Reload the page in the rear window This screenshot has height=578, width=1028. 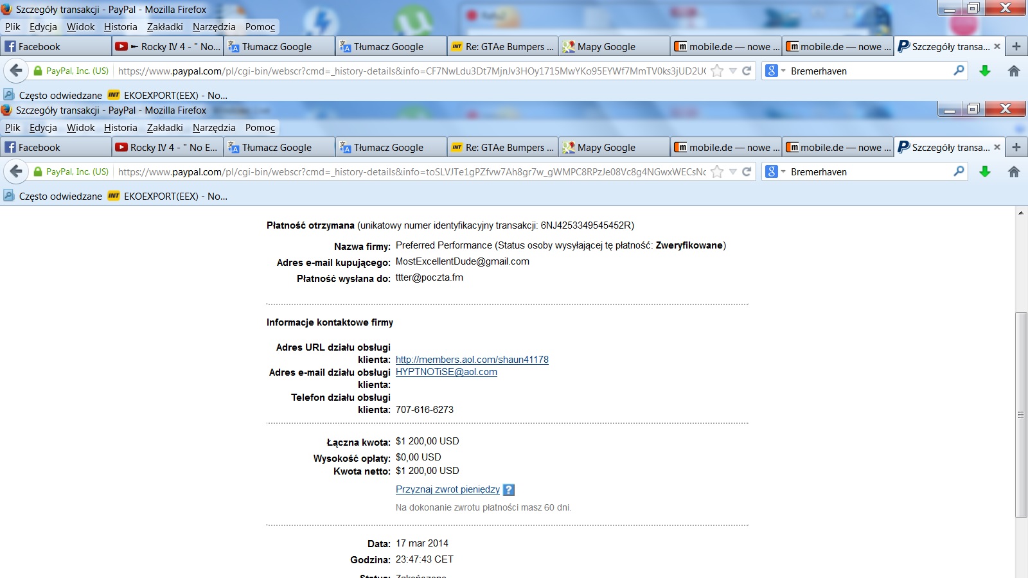(747, 71)
